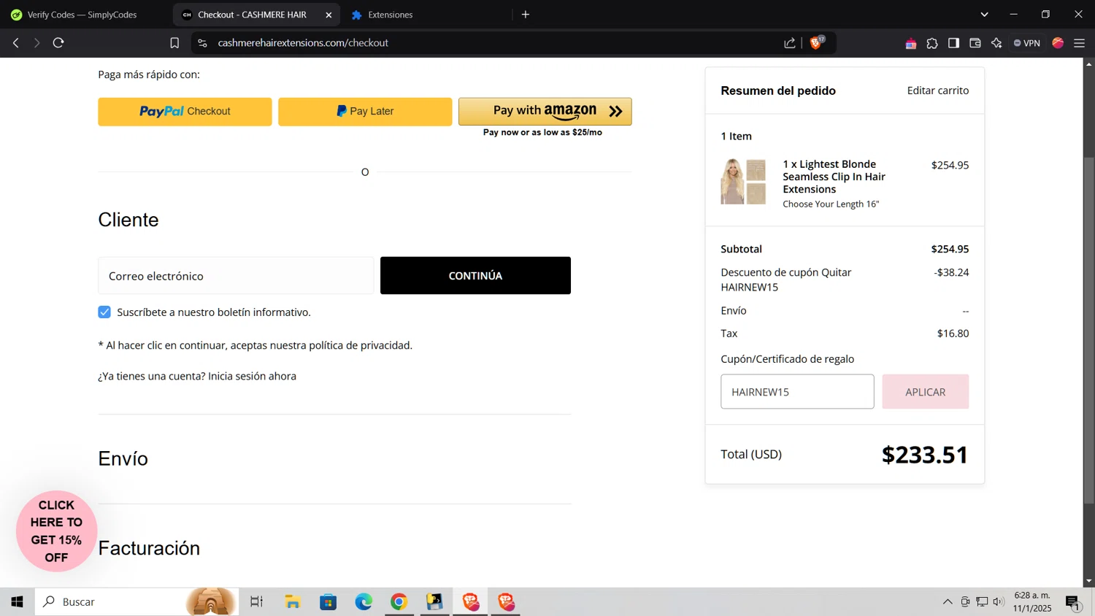Switch to Verify Codes — SimplyCodes tab
The height and width of the screenshot is (616, 1095).
click(82, 15)
